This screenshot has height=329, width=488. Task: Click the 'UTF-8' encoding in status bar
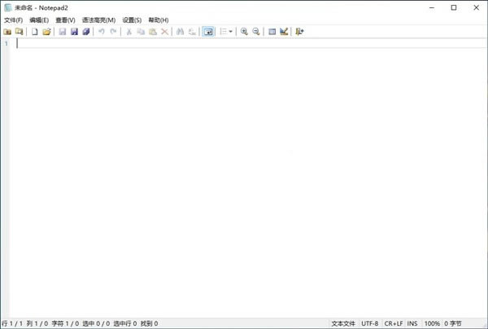click(370, 323)
